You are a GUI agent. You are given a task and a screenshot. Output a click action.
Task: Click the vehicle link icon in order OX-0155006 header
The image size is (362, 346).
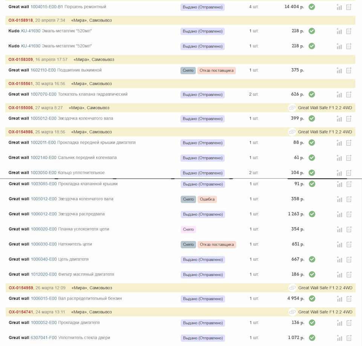pyautogui.click(x=292, y=108)
